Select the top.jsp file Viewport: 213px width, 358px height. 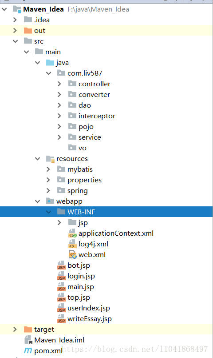79,298
